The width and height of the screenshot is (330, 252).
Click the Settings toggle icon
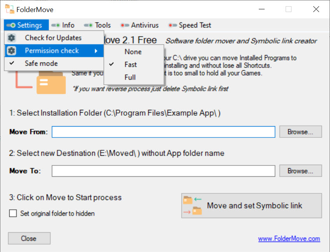[x=11, y=25]
